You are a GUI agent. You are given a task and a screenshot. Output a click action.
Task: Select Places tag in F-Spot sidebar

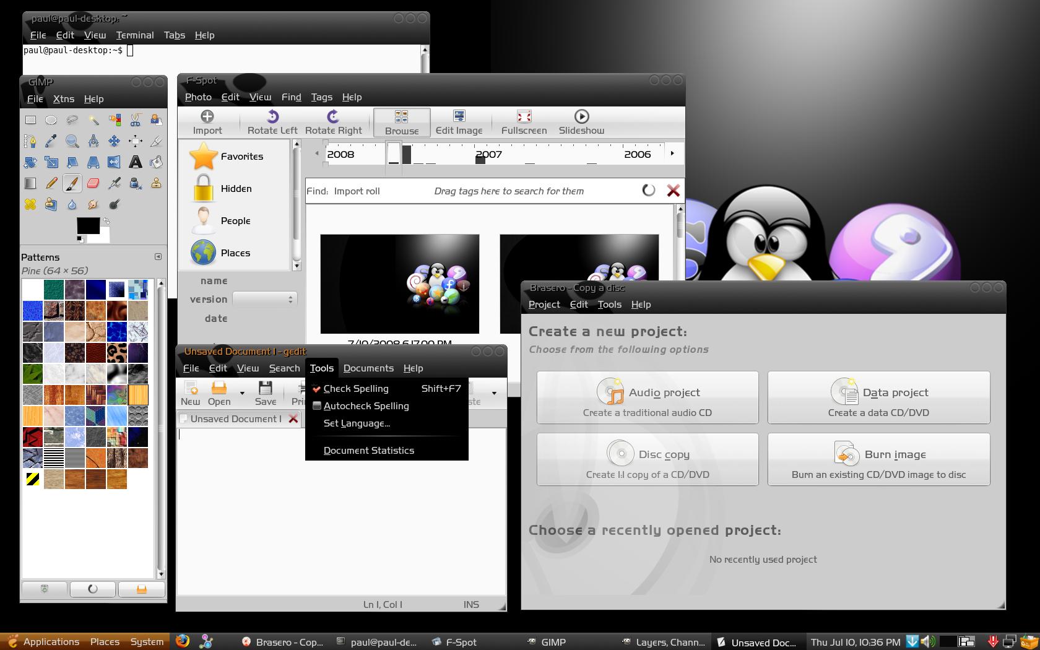(234, 253)
